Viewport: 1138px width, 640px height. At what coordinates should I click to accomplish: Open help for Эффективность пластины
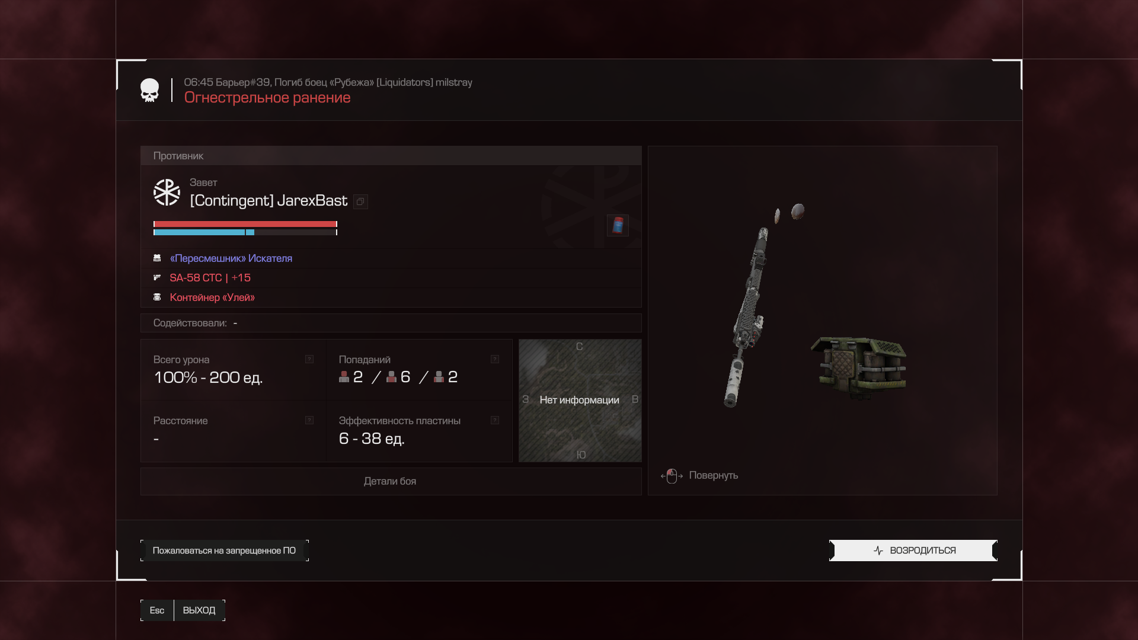pyautogui.click(x=495, y=420)
